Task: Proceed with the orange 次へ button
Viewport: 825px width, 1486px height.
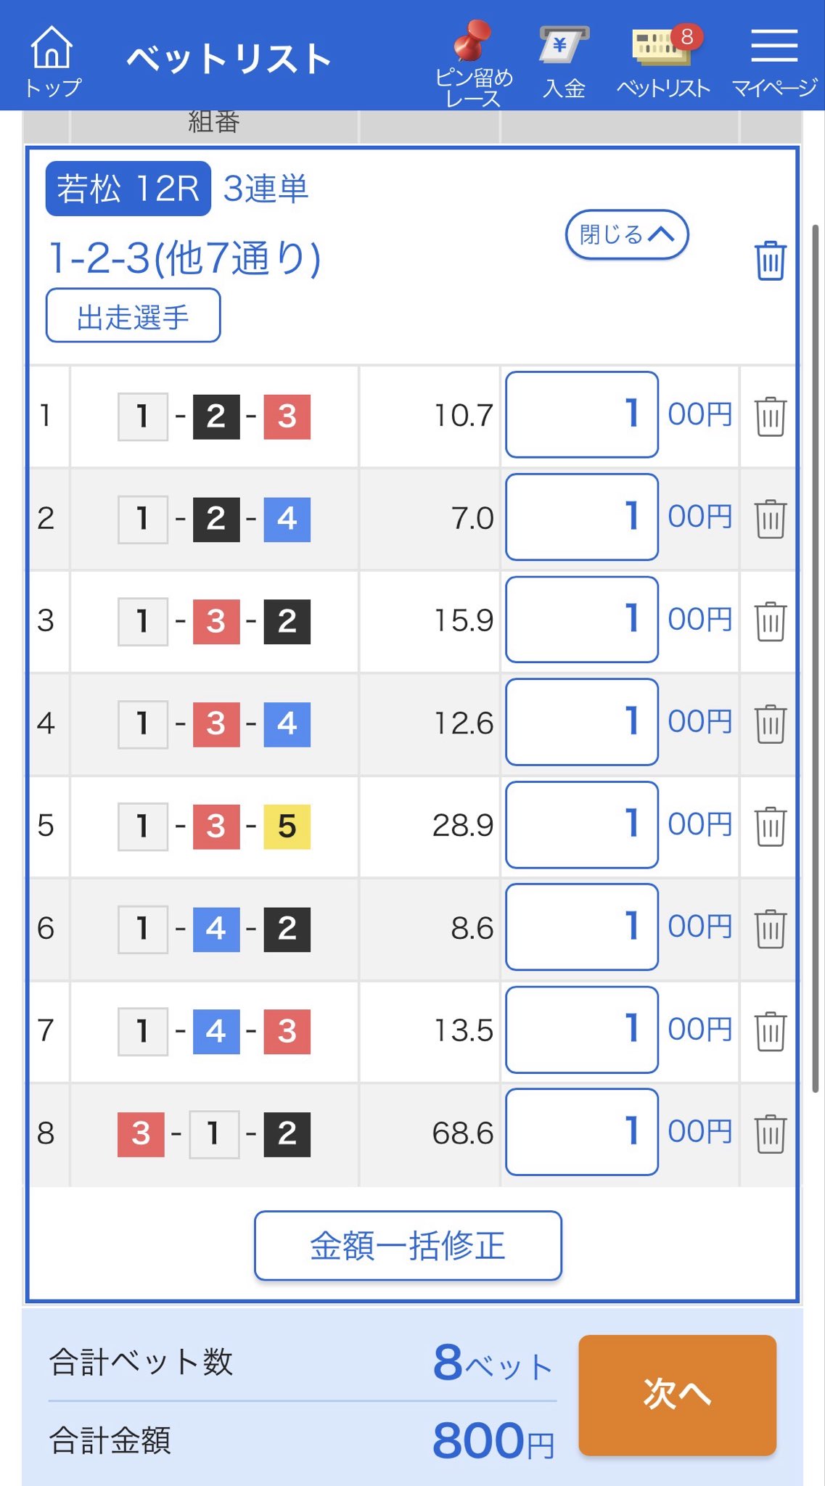Action: (x=677, y=1395)
